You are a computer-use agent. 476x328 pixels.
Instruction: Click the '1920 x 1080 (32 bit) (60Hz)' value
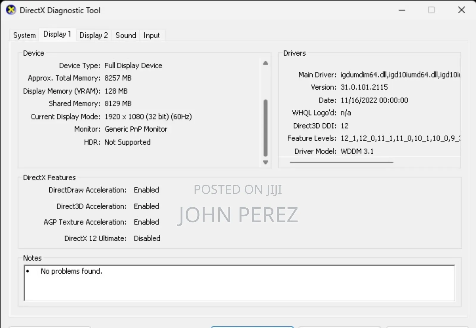(148, 117)
